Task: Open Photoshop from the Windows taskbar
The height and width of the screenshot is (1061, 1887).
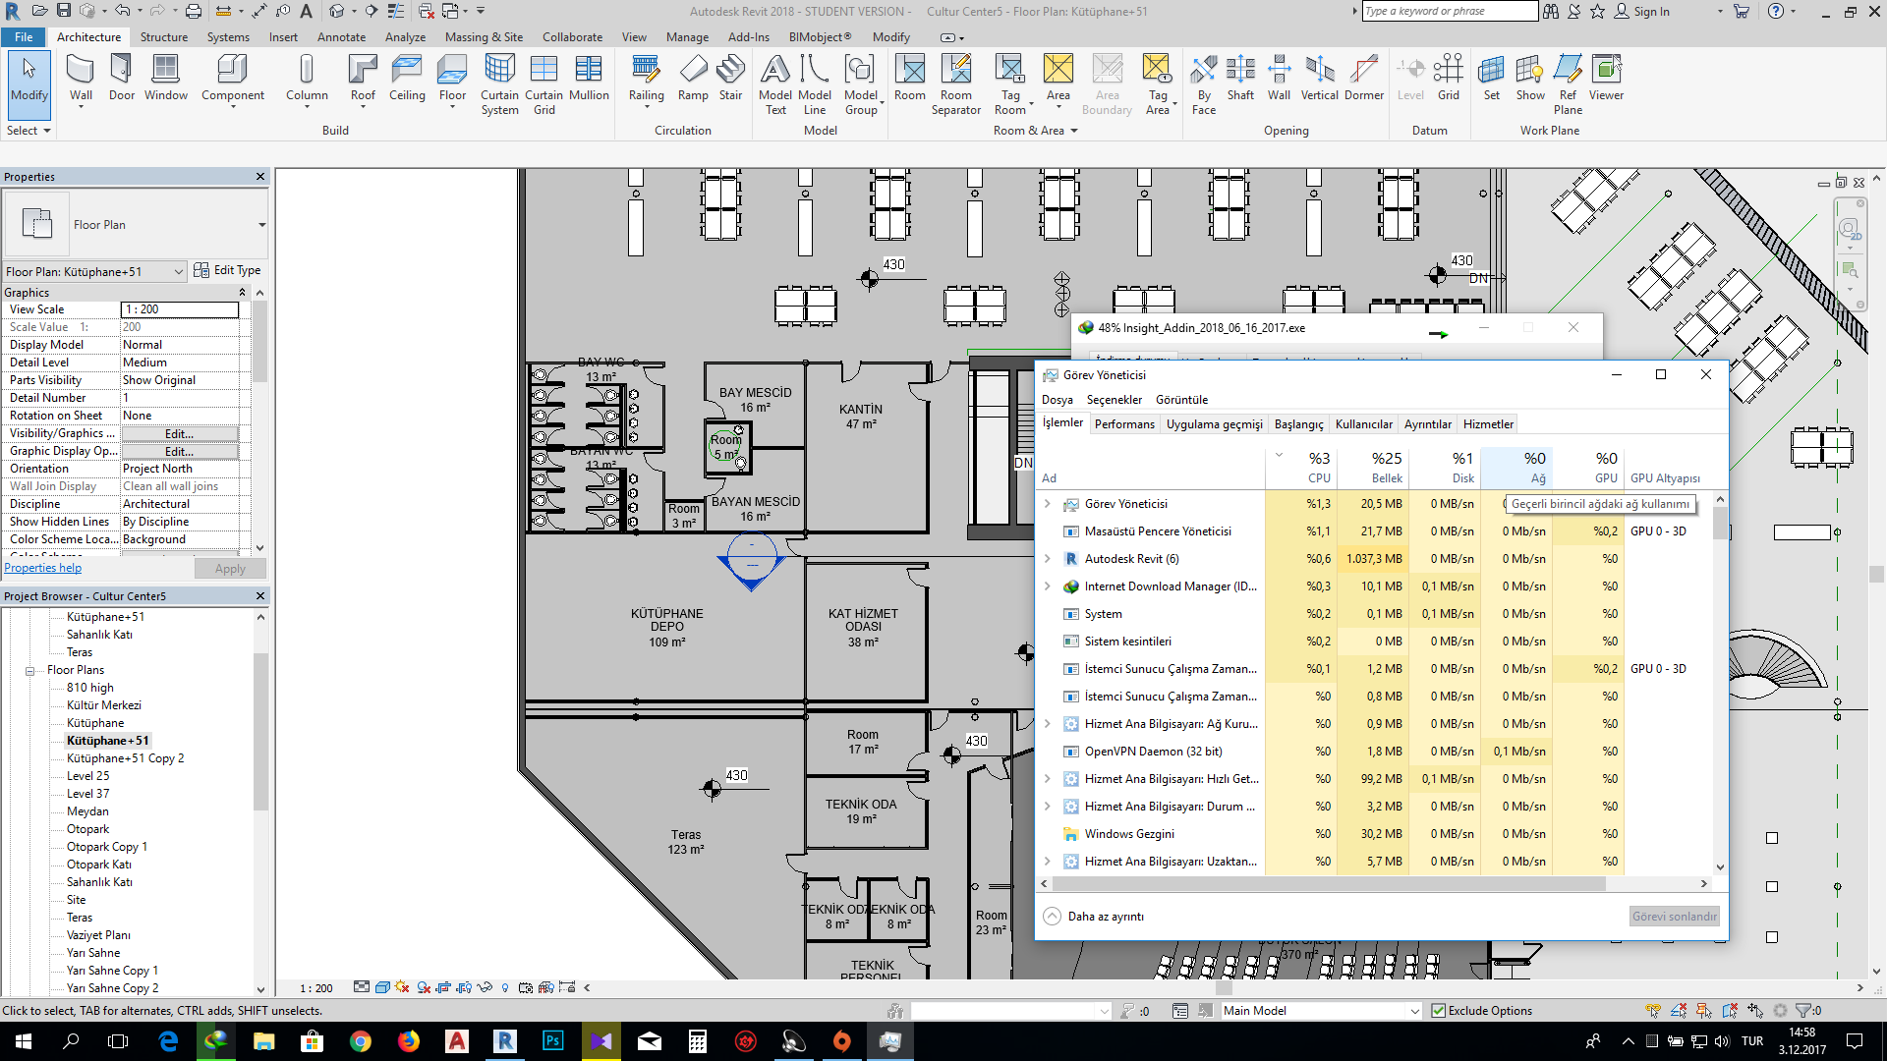Action: pyautogui.click(x=552, y=1041)
